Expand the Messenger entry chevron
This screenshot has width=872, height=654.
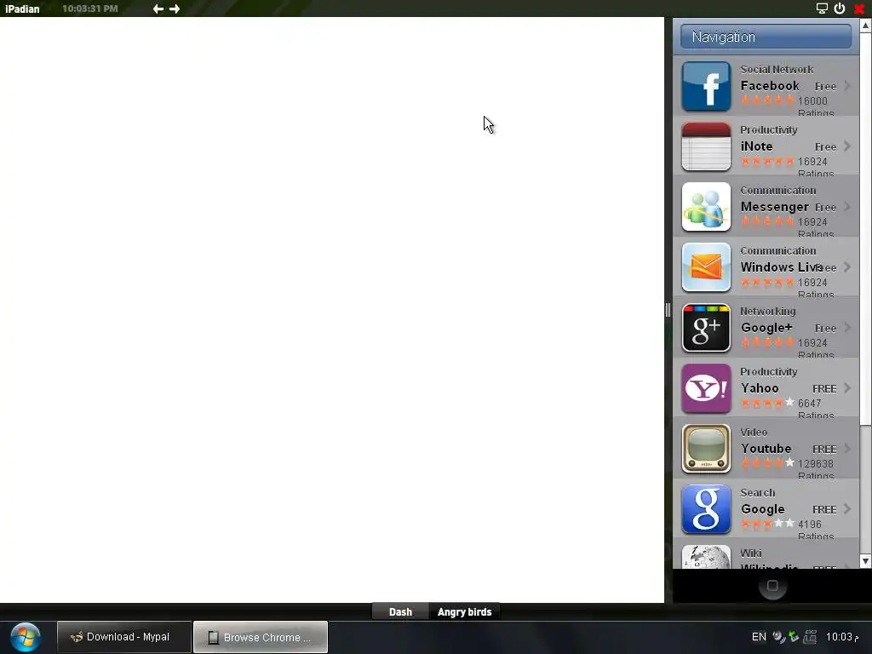click(847, 207)
